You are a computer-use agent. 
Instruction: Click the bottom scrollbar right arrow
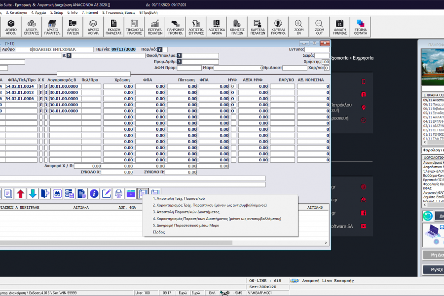coord(326,243)
